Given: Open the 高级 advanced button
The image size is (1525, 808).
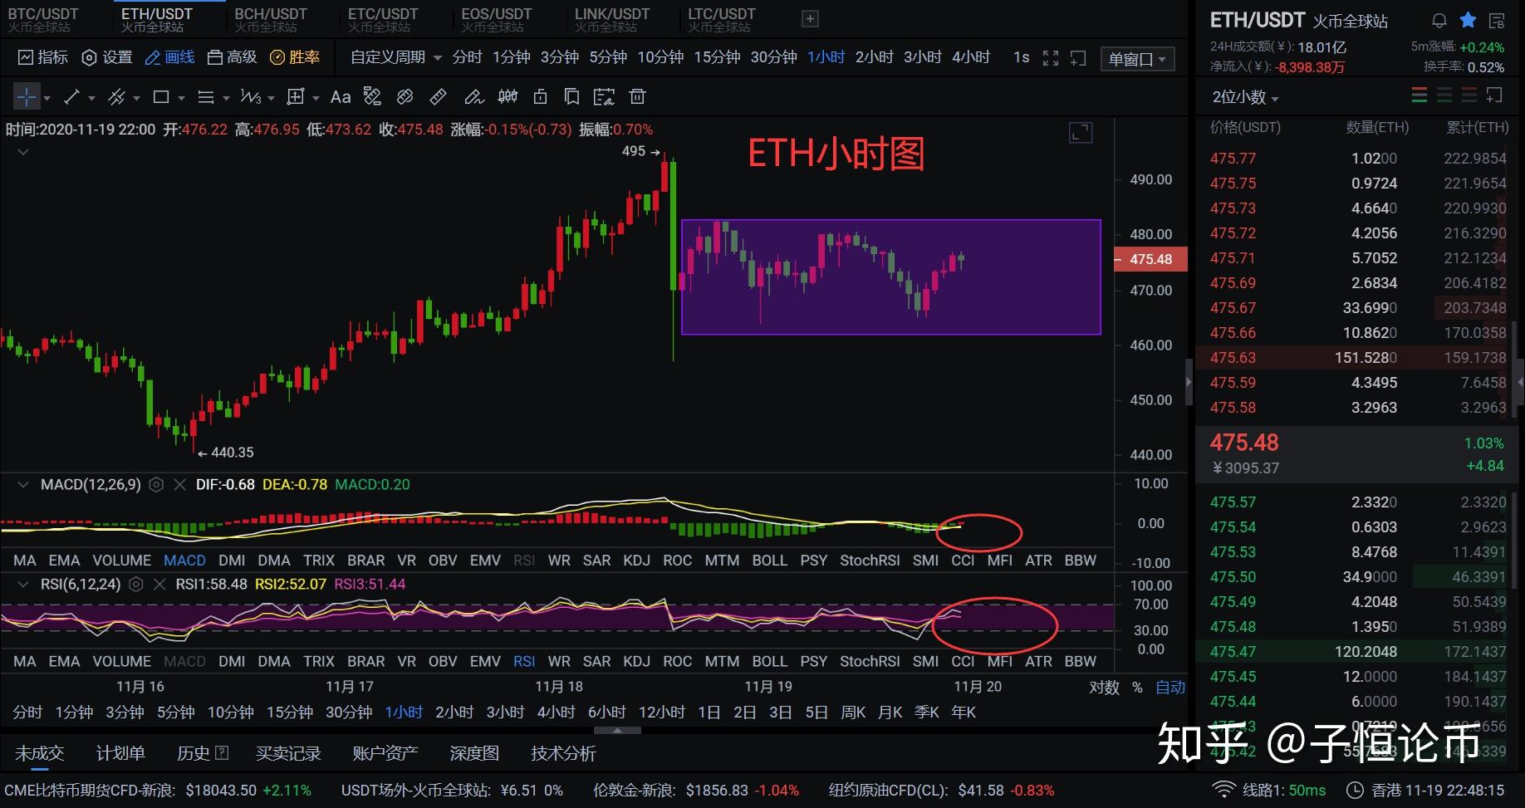Looking at the screenshot, I should (x=232, y=57).
